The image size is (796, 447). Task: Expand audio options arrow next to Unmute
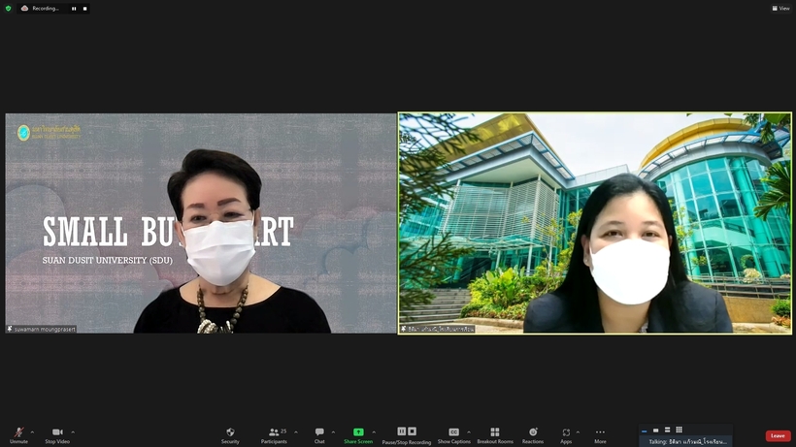32,432
